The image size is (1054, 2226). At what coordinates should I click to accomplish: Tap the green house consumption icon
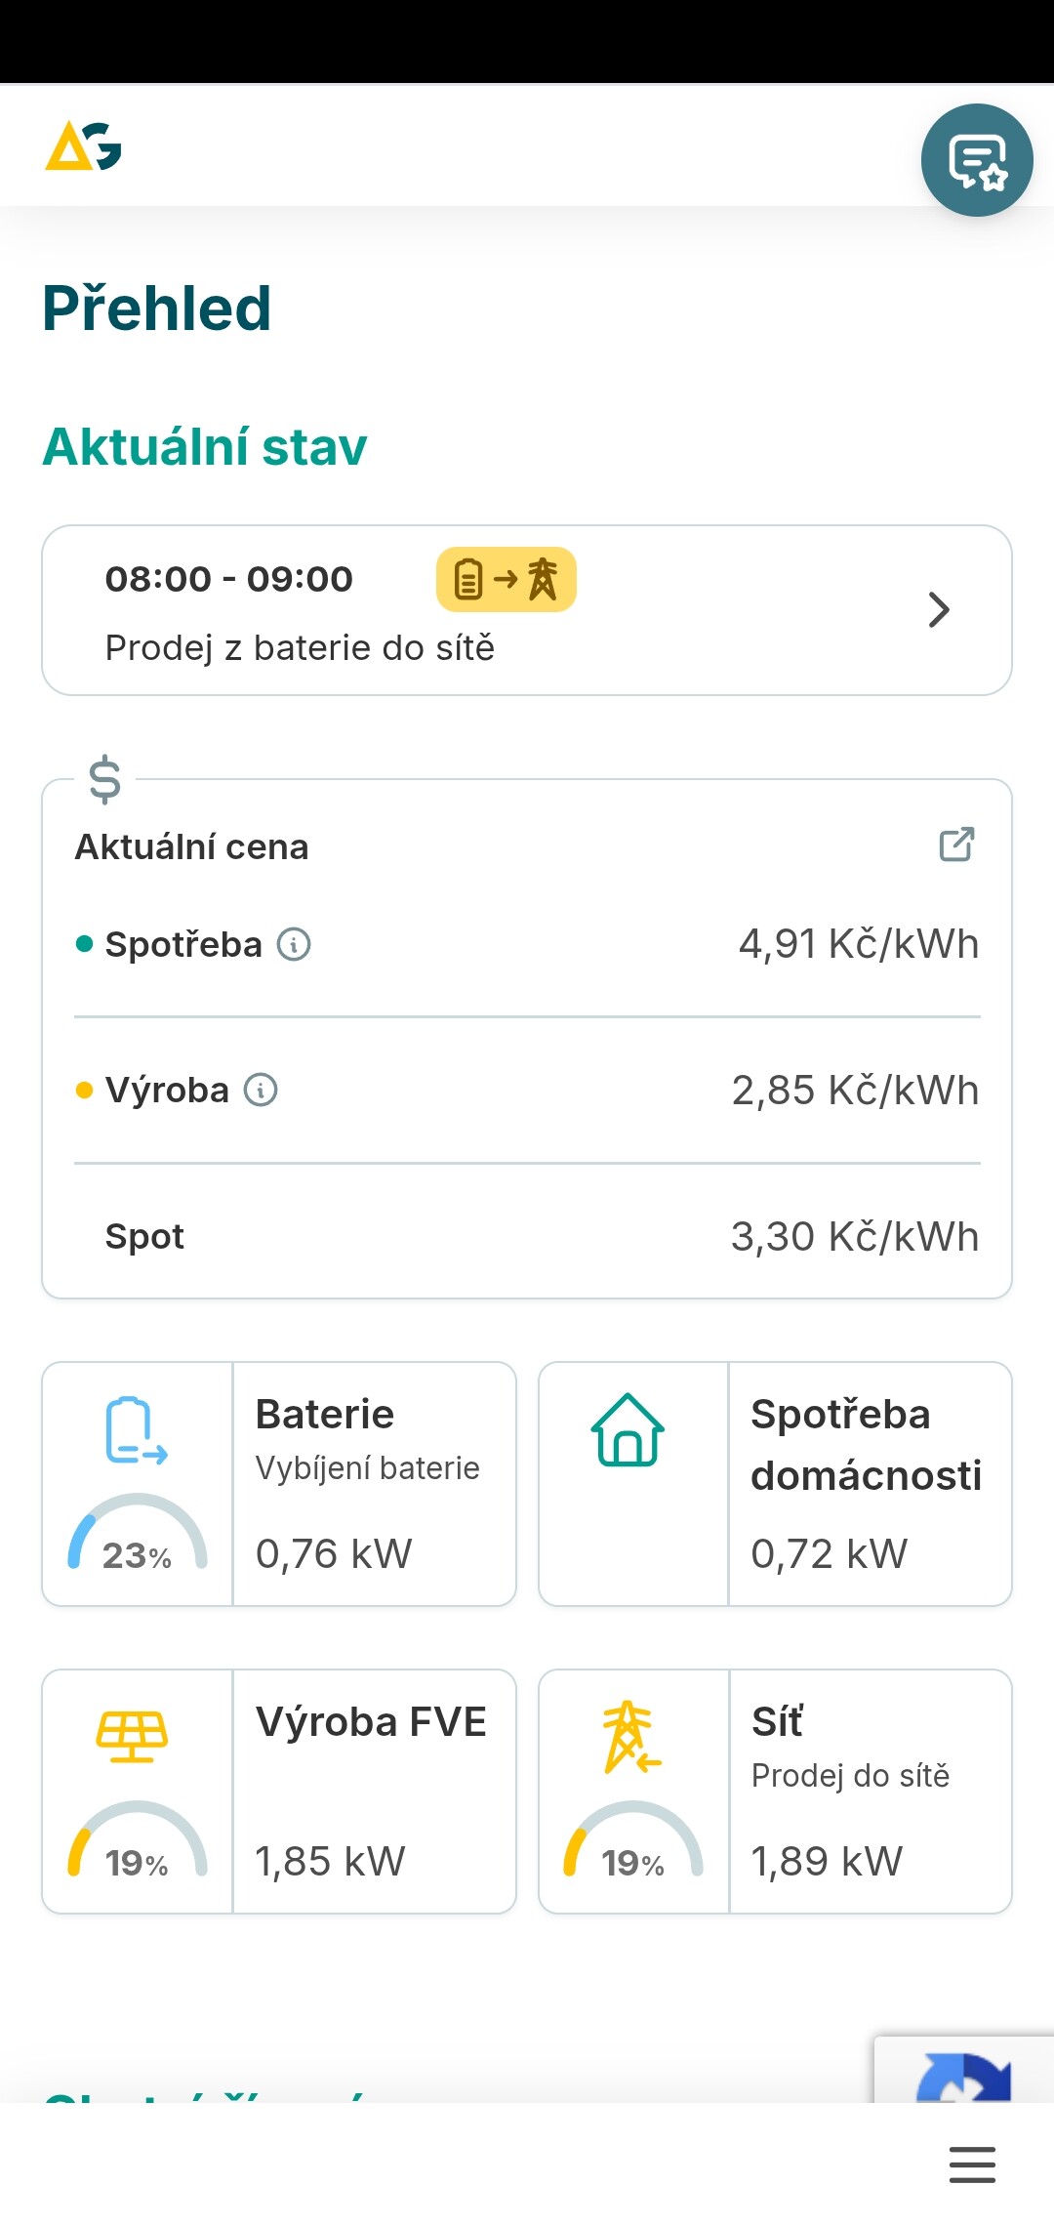tap(628, 1430)
